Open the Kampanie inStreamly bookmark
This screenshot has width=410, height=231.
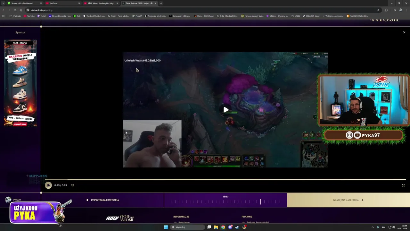[x=179, y=16]
